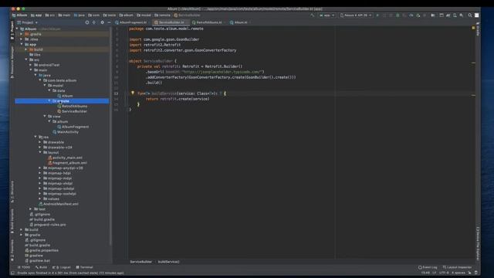Select MainActivity in project tree
The height and width of the screenshot is (278, 494).
click(66, 132)
